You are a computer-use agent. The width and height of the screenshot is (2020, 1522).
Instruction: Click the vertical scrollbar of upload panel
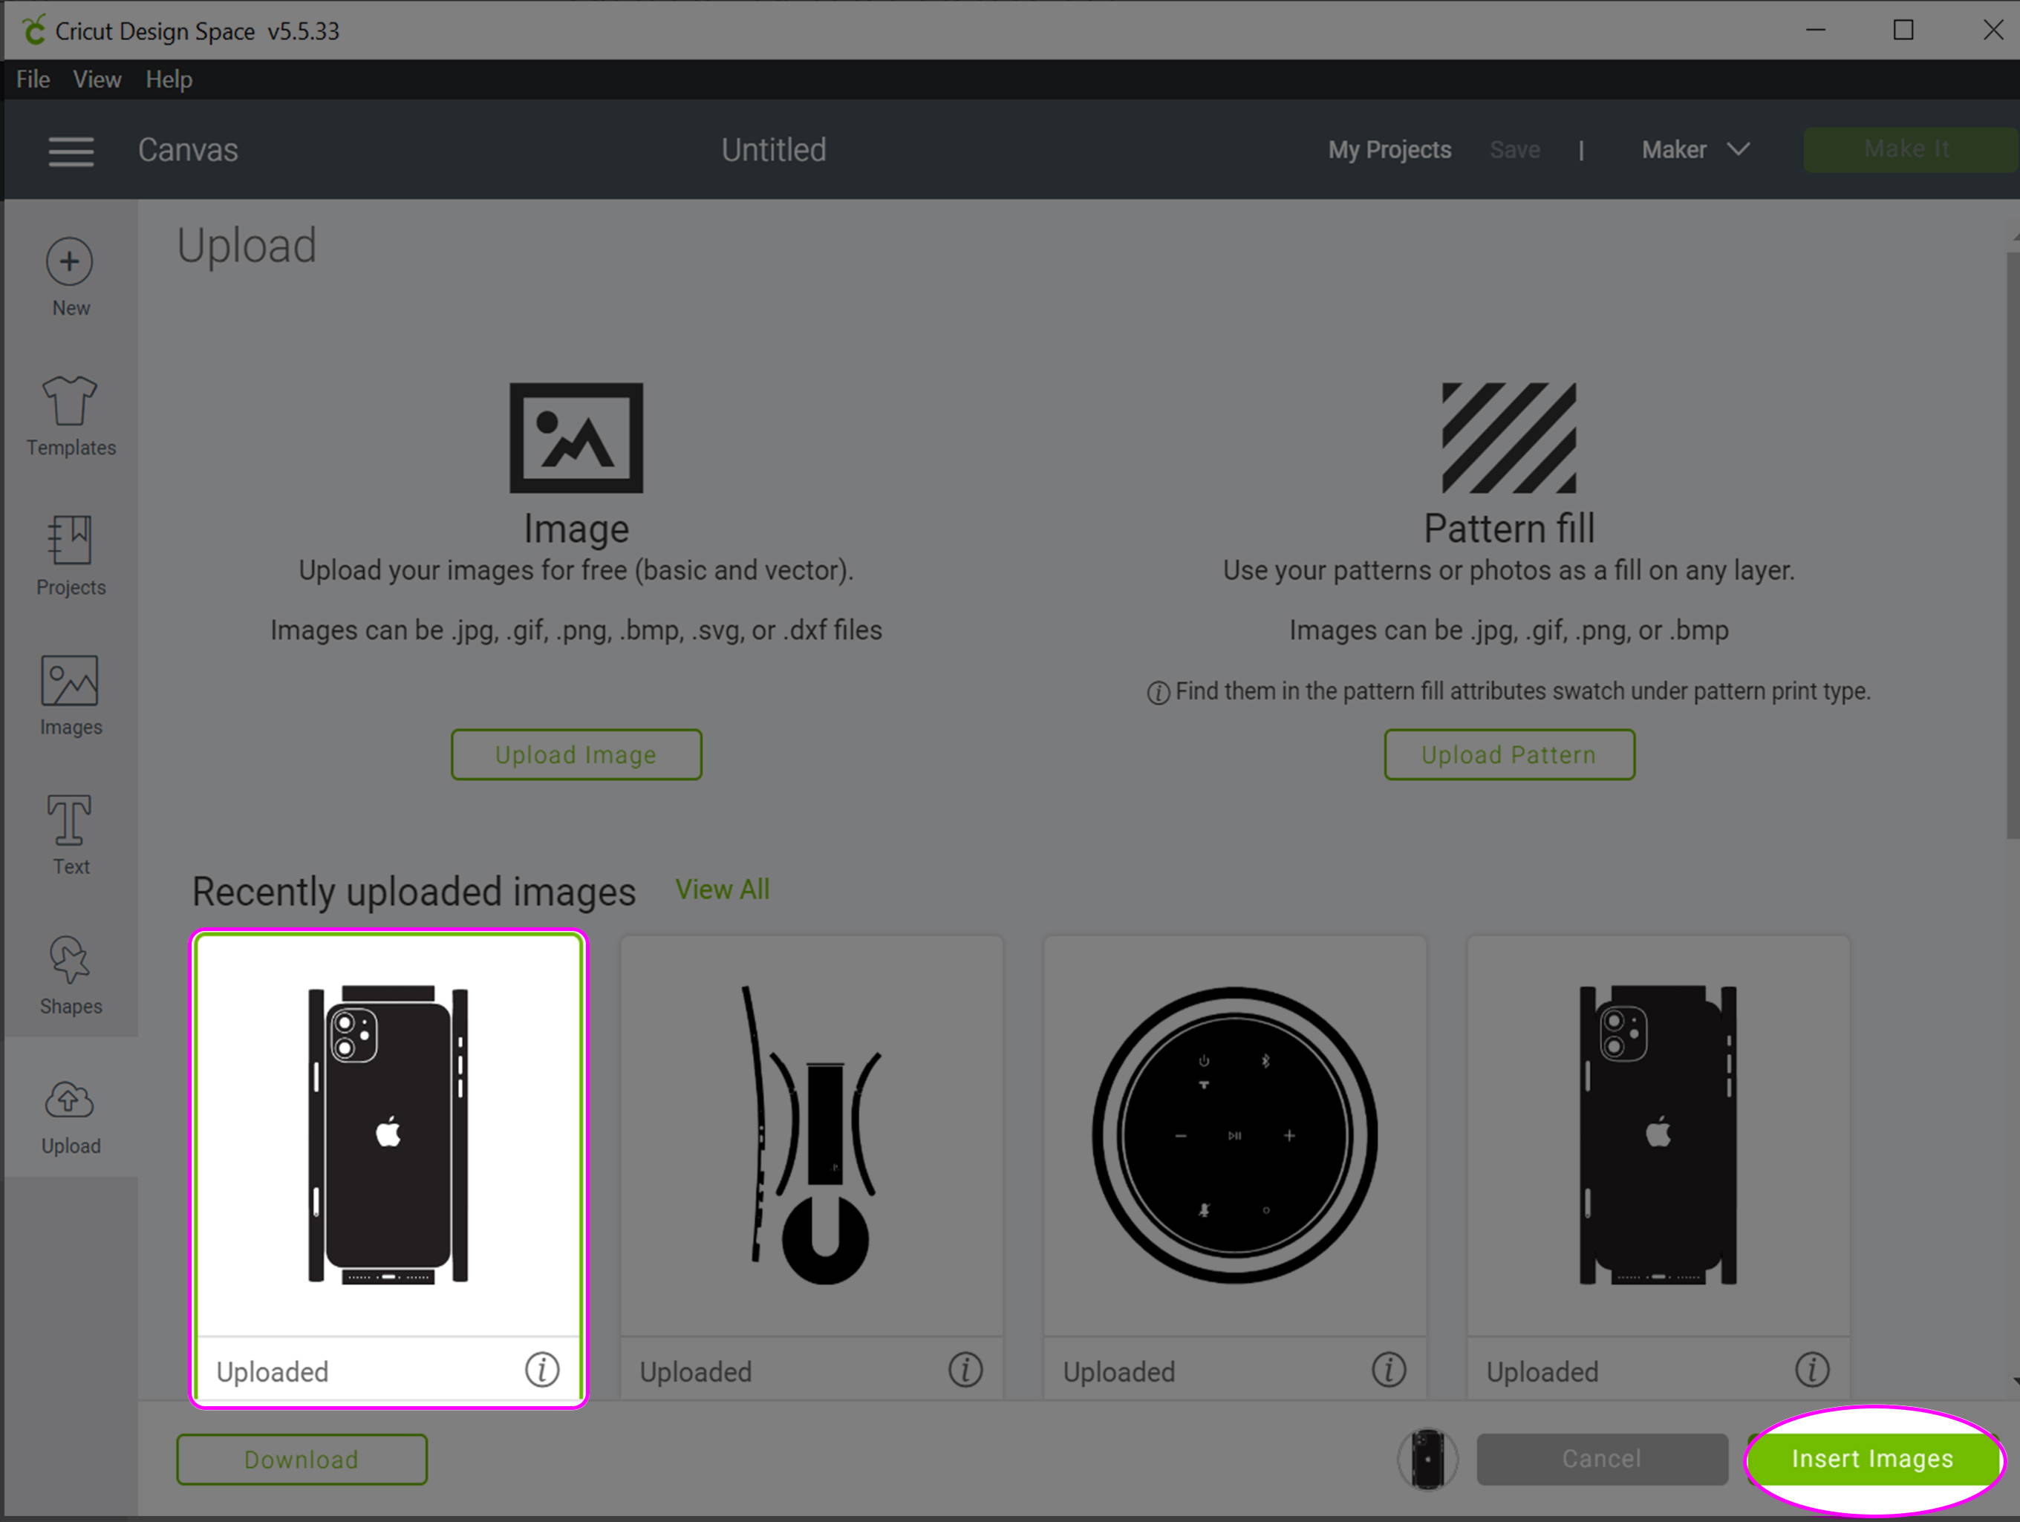2013,544
